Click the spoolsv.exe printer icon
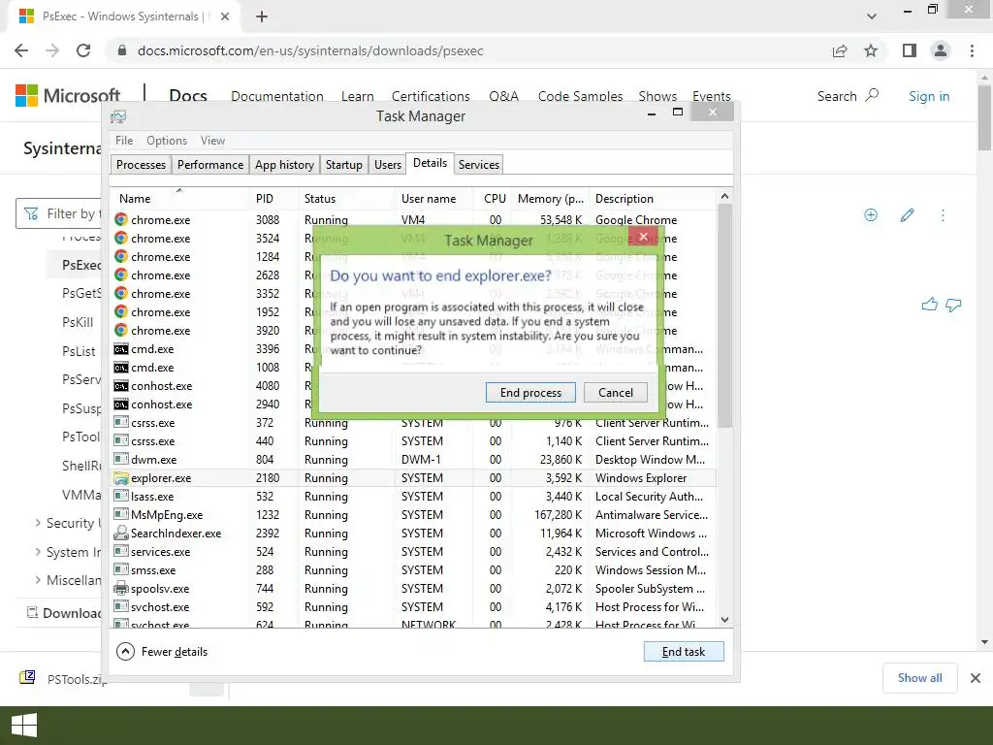 tap(121, 589)
